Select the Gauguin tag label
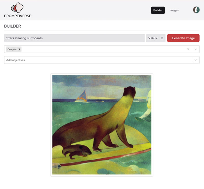The width and height of the screenshot is (204, 189). point(12,49)
